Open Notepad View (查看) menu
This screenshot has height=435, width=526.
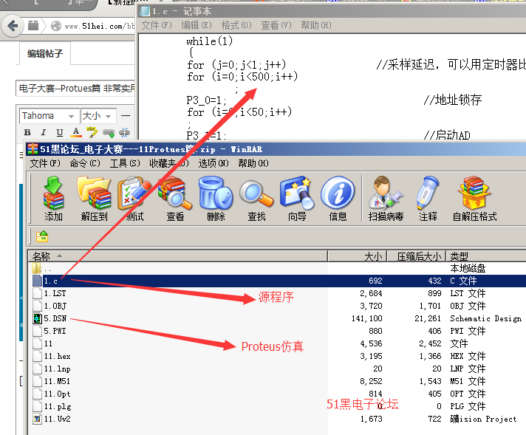(276, 25)
